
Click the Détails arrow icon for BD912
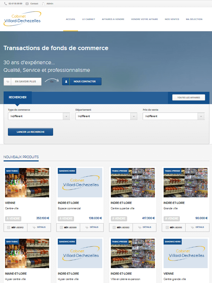click(x=34, y=227)
